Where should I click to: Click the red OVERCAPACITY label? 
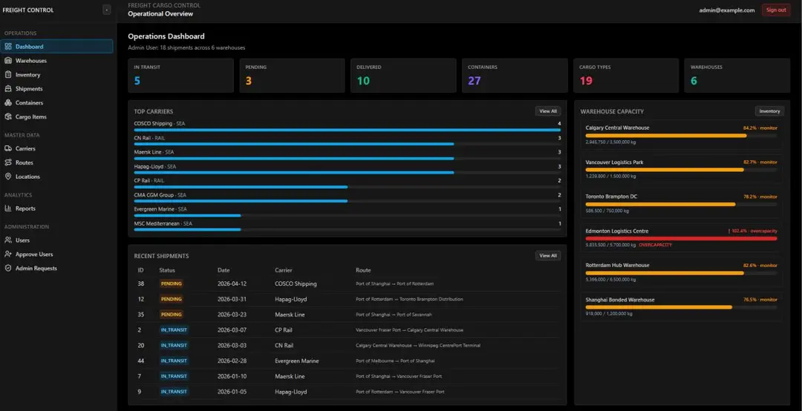pyautogui.click(x=655, y=245)
